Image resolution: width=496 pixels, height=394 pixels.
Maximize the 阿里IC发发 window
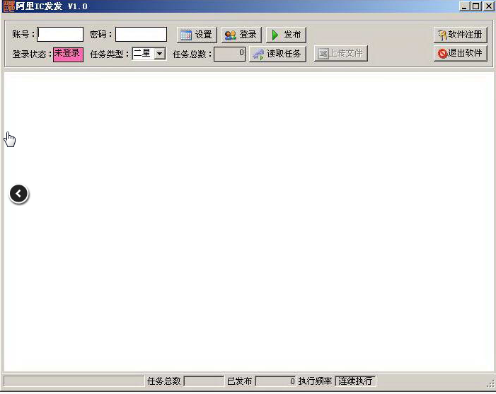(476, 6)
